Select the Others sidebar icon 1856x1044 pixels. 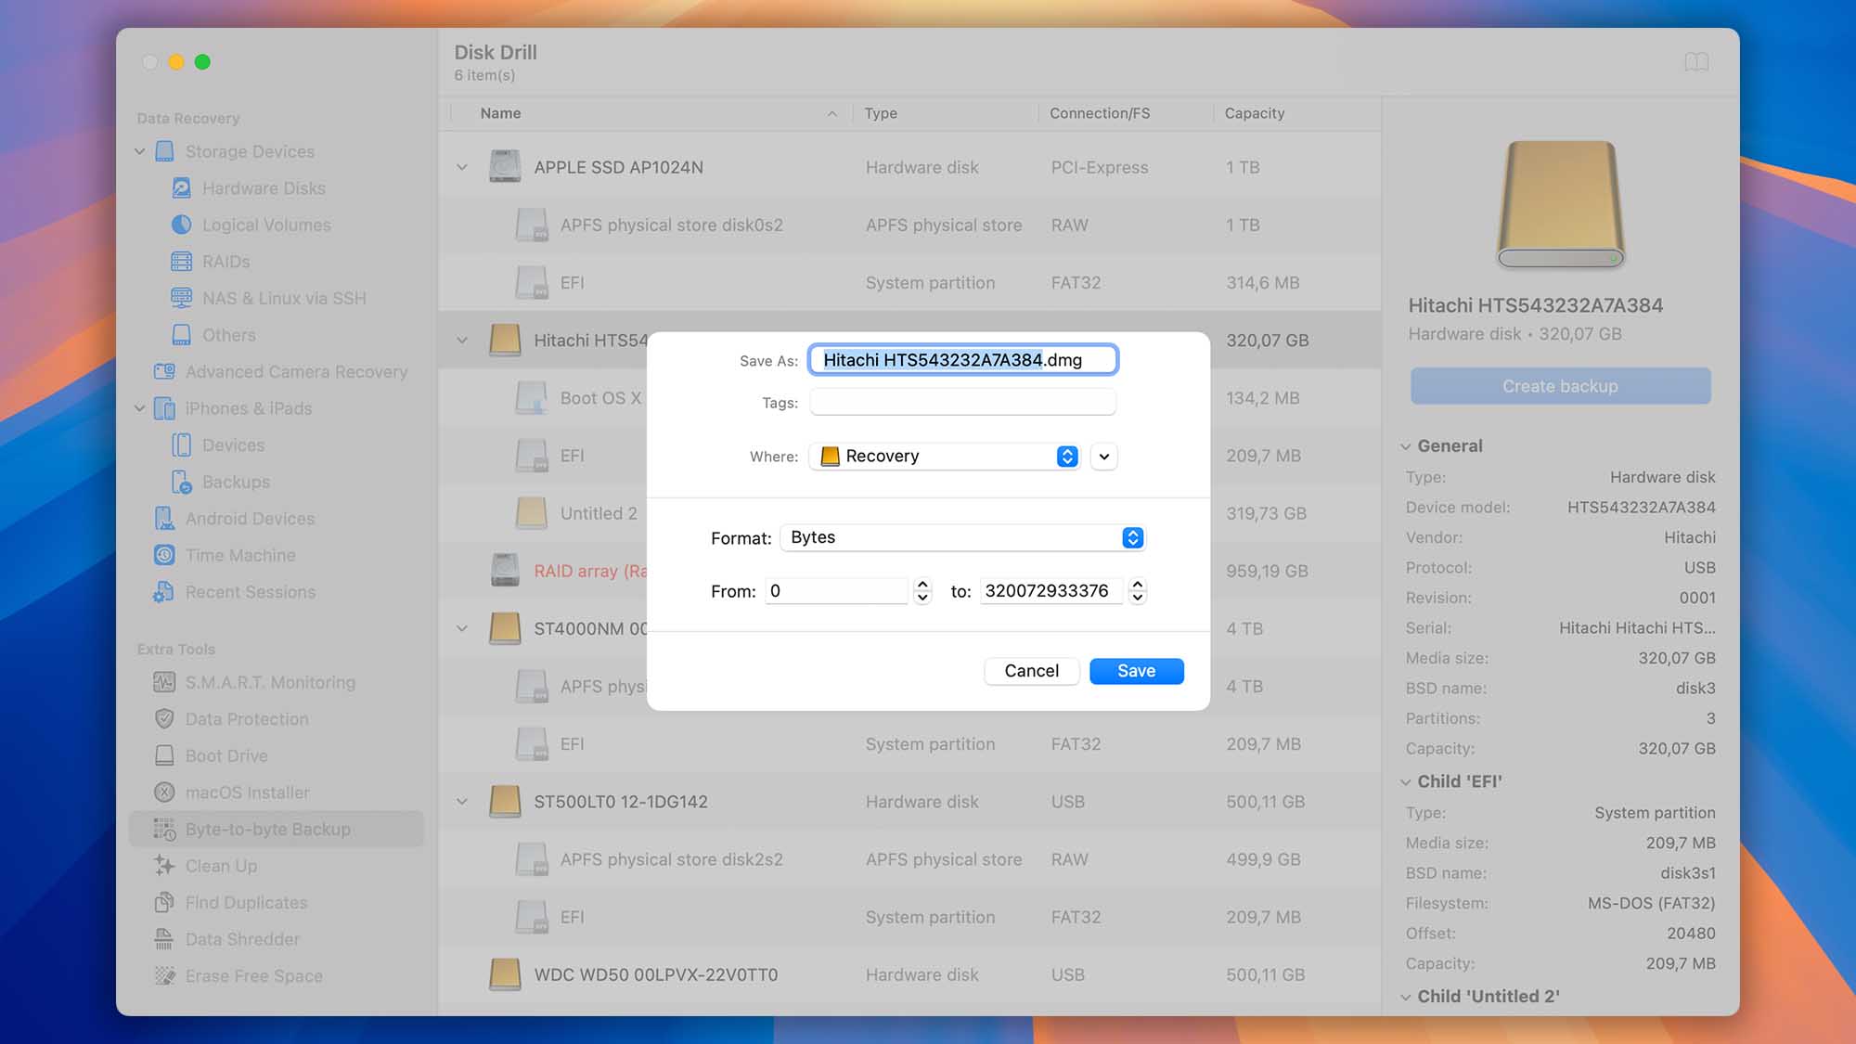pos(182,335)
